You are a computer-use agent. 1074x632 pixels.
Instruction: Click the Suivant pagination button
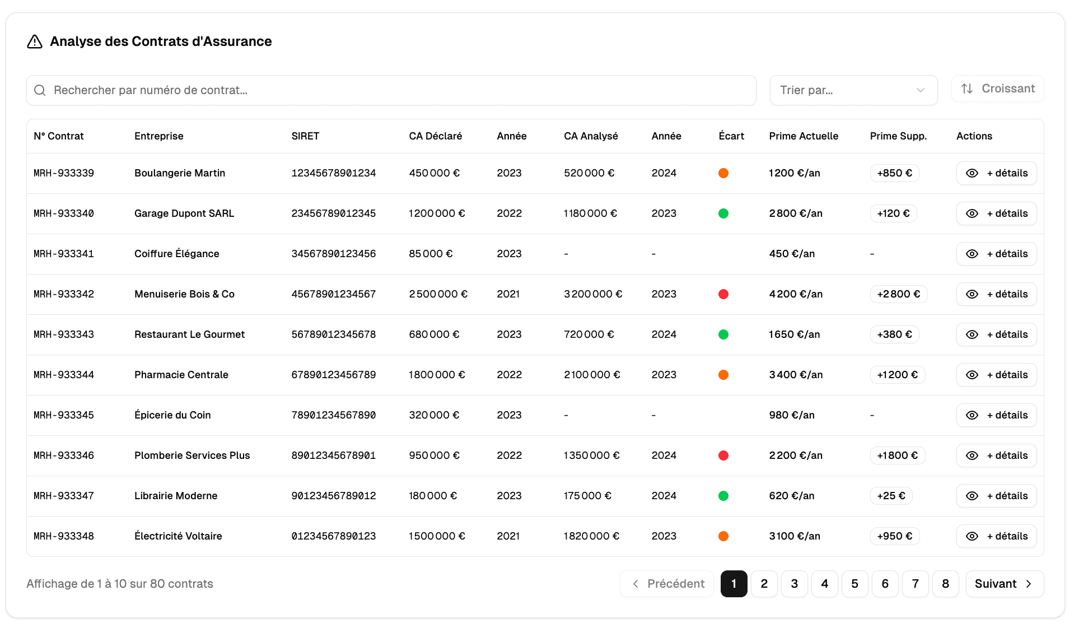click(x=1004, y=584)
